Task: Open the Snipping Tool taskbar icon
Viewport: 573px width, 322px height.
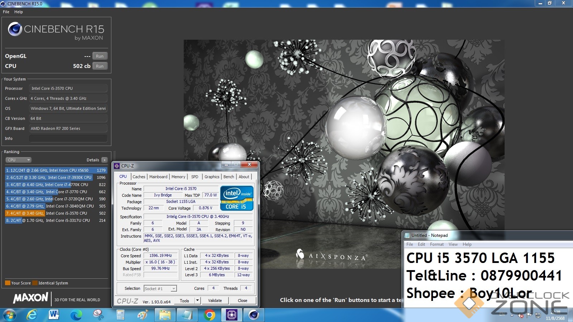Action: click(98, 315)
